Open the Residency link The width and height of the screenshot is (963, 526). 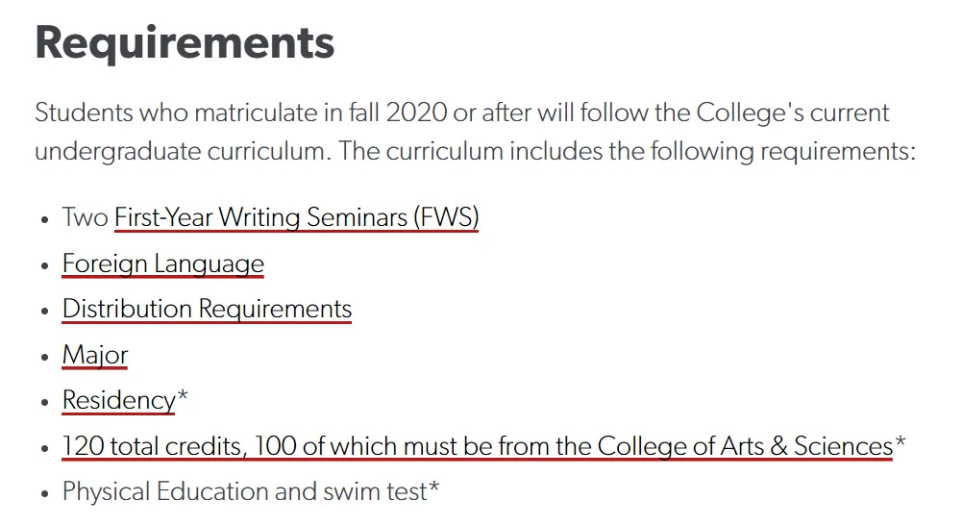(x=118, y=400)
